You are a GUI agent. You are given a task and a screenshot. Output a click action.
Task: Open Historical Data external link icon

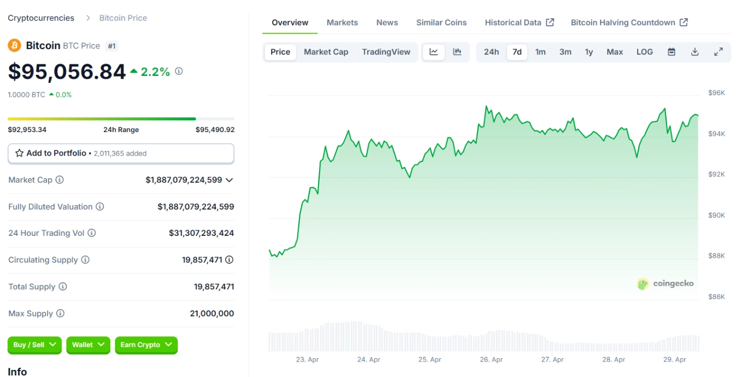(x=550, y=22)
